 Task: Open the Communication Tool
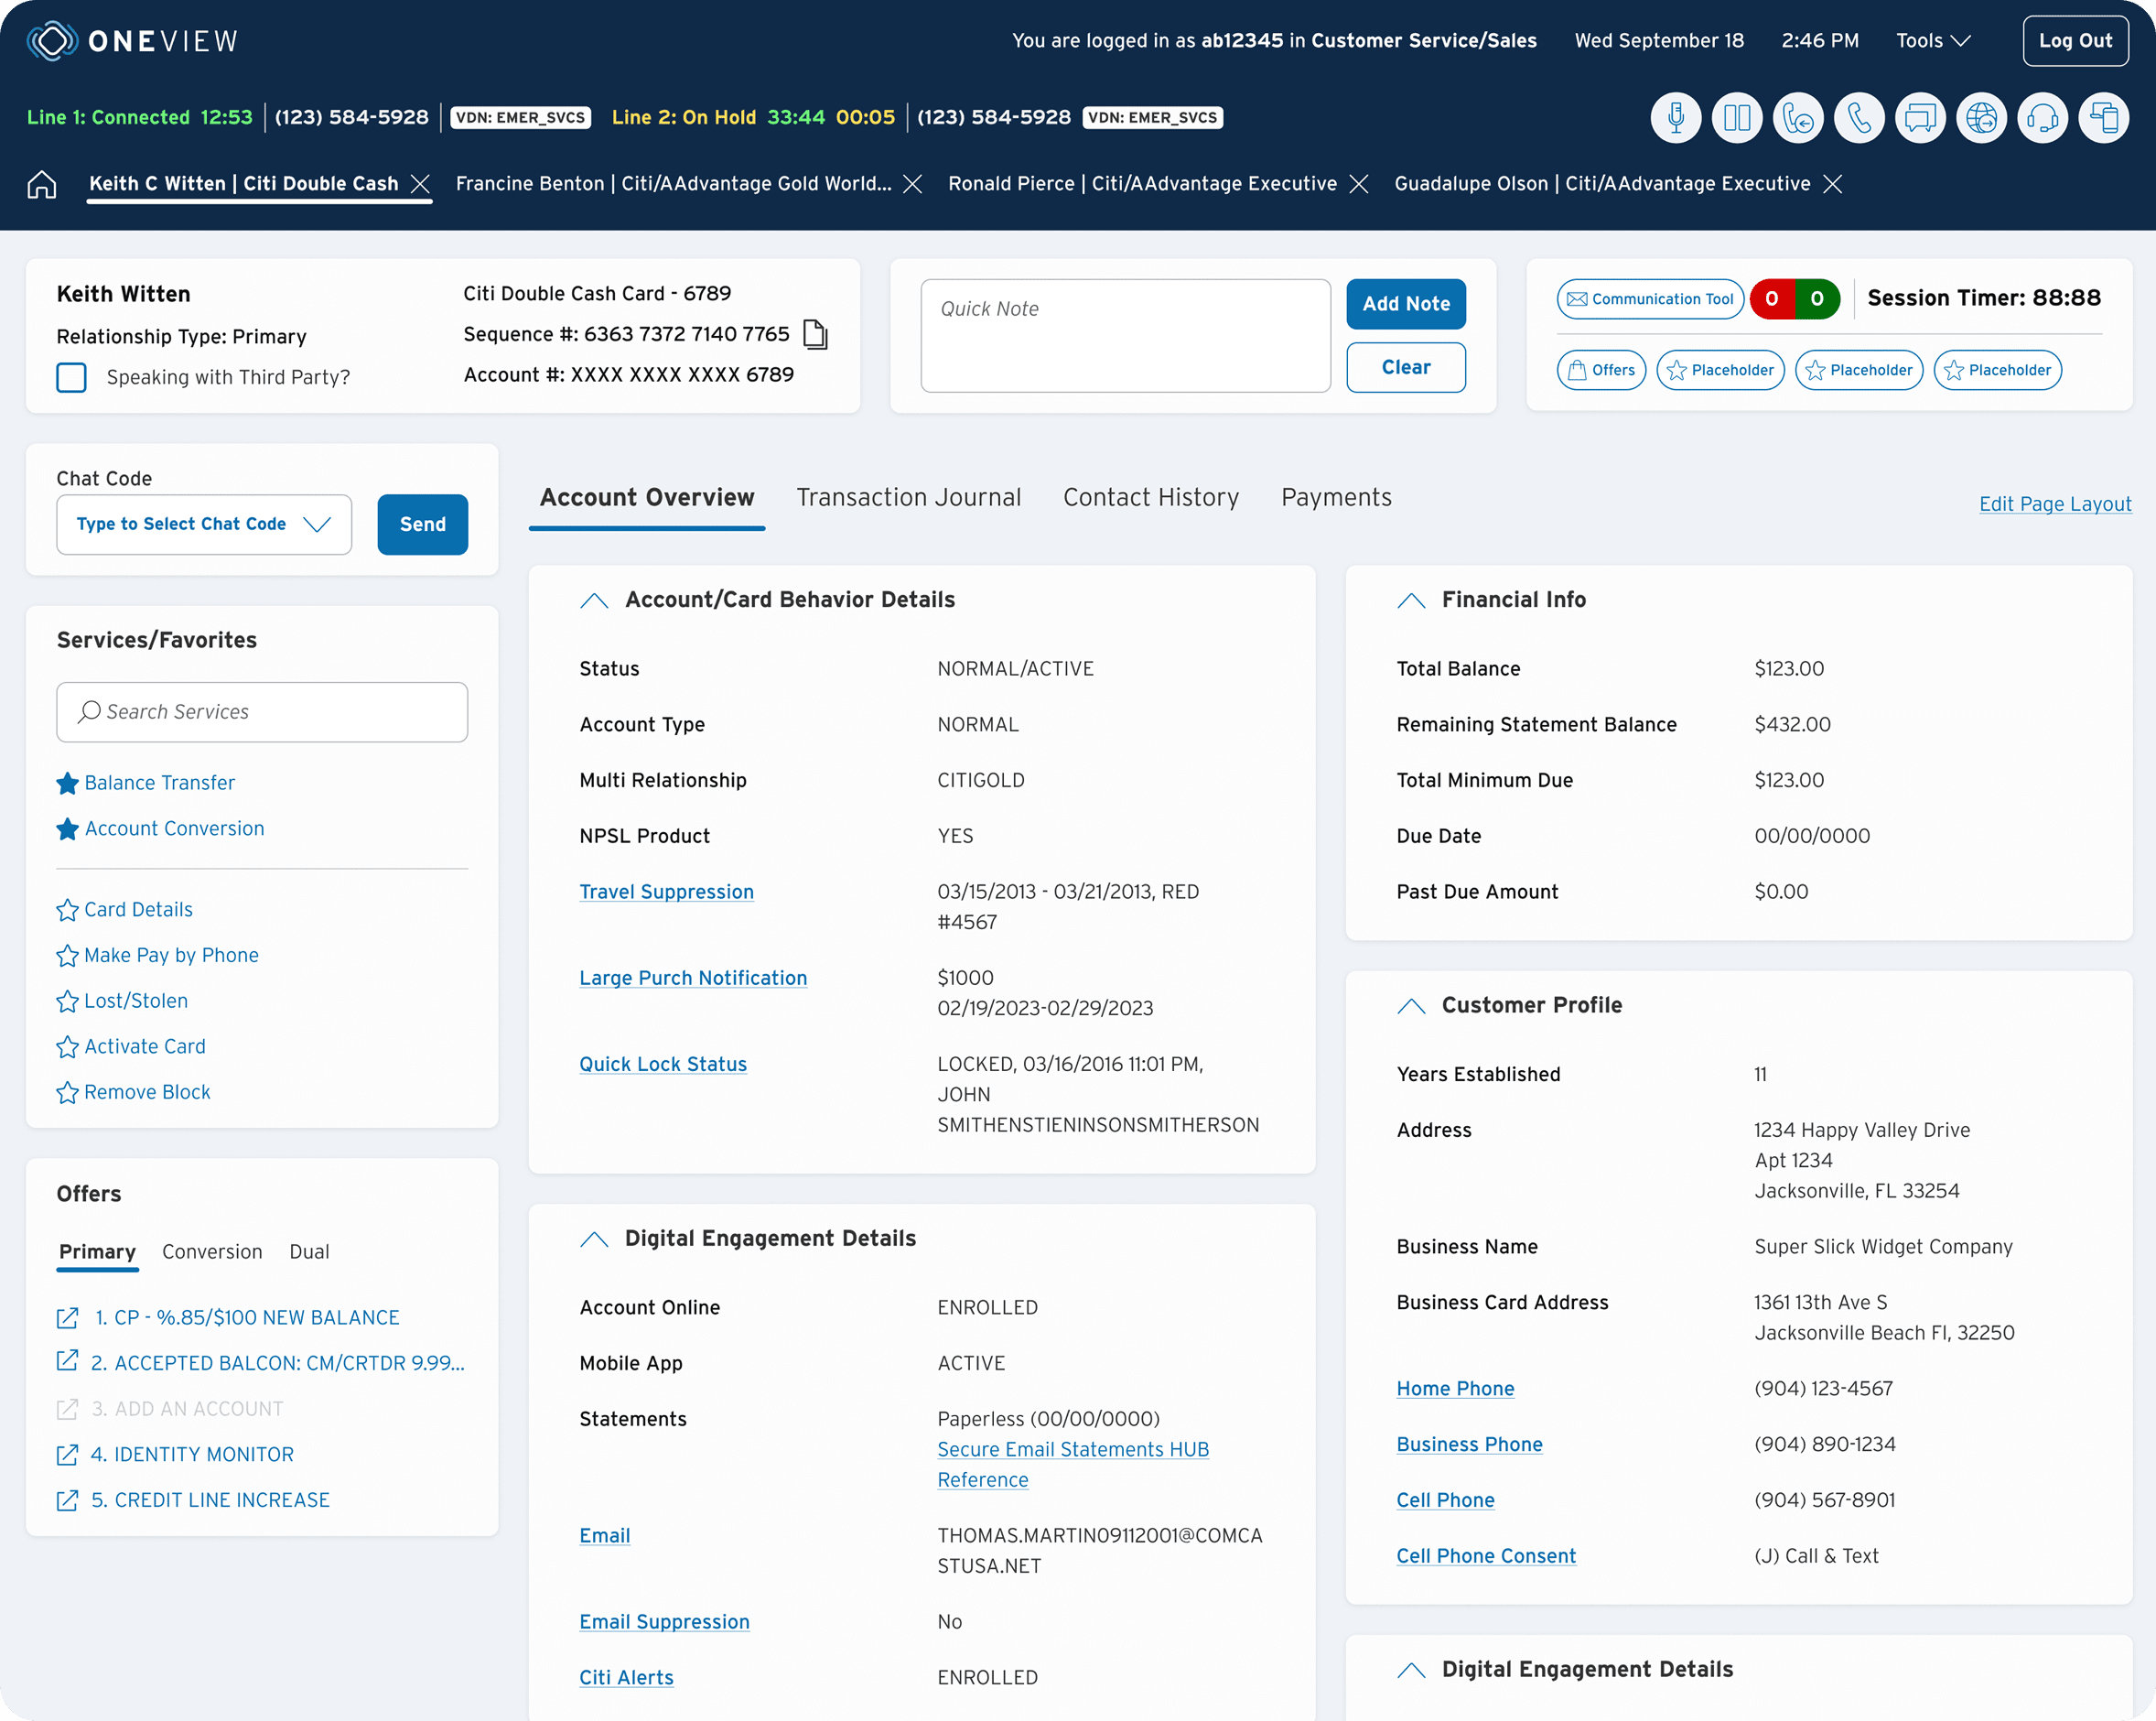point(1650,299)
